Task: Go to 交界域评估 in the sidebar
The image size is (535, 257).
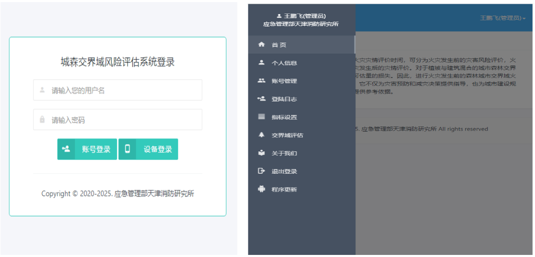Action: (287, 135)
